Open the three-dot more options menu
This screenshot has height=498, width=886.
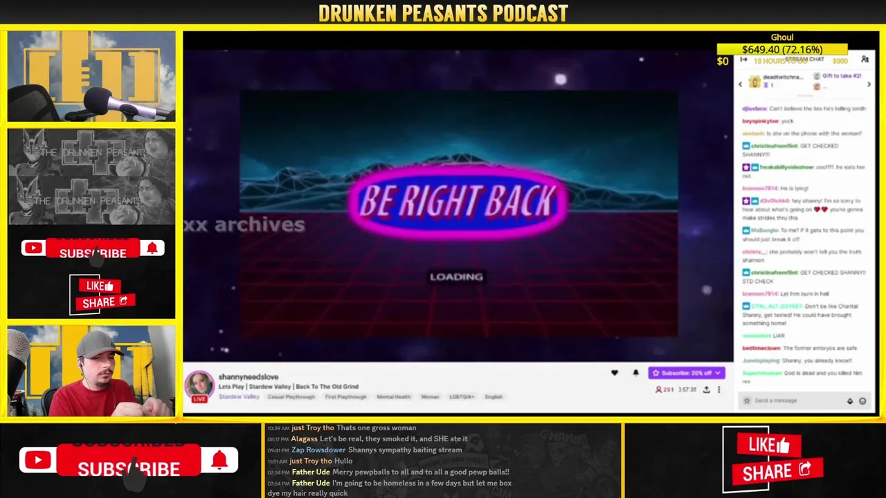point(718,389)
